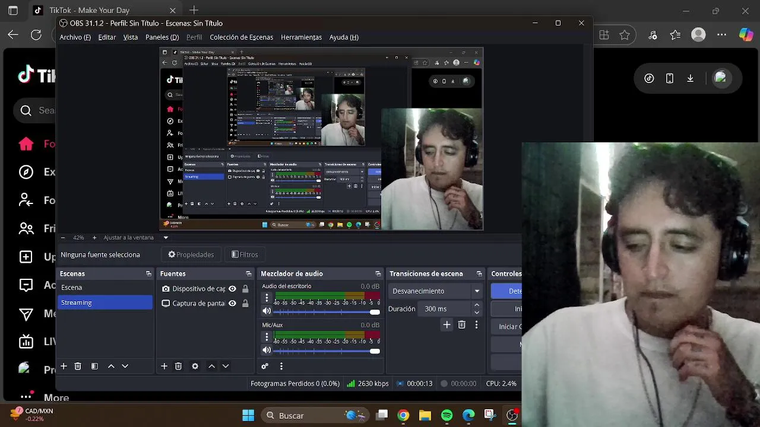Open scene filters icon in Escenas toolbar
760x427 pixels.
[94, 367]
